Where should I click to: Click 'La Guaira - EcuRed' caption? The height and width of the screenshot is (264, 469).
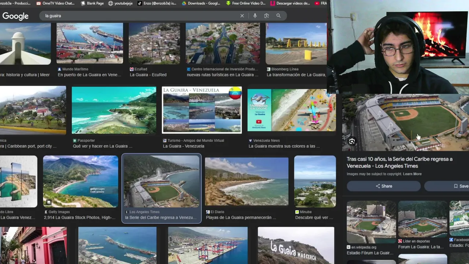pos(148,75)
